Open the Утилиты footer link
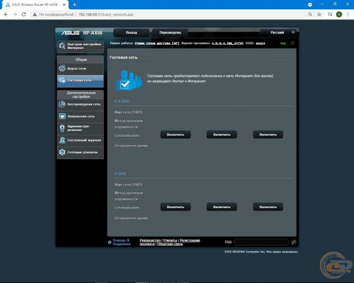 [x=170, y=241]
